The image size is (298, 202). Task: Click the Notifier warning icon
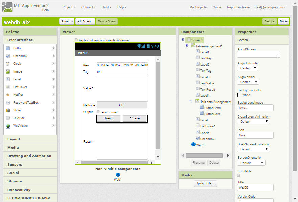pyautogui.click(x=8, y=94)
